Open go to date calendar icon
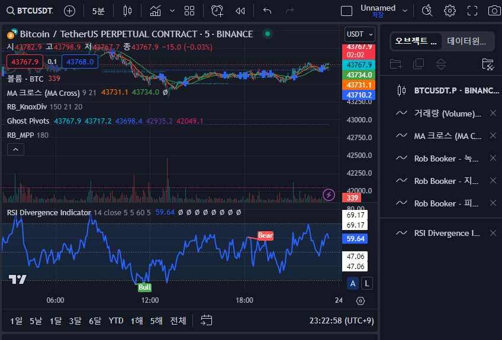The height and width of the screenshot is (340, 502). [206, 320]
